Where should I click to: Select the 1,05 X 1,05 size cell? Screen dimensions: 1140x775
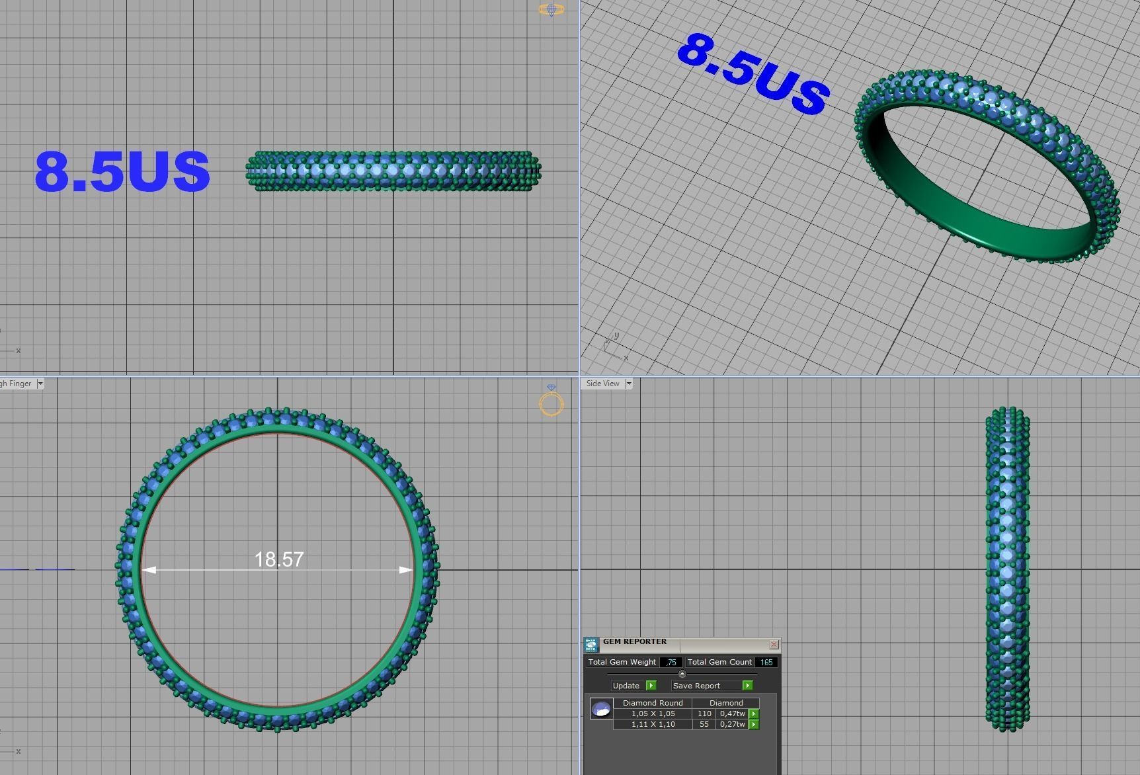[x=653, y=714]
